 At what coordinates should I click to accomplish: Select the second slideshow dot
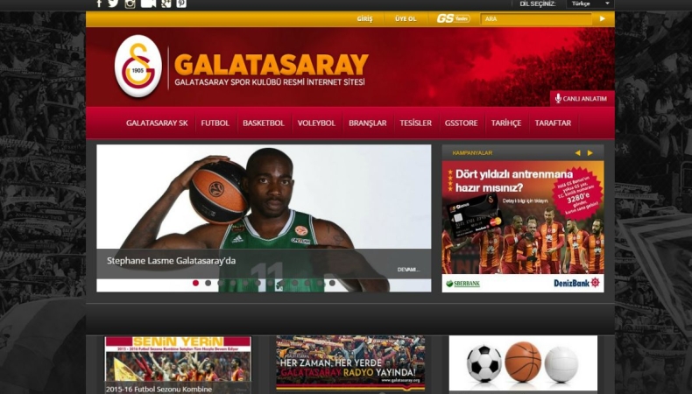click(x=208, y=283)
